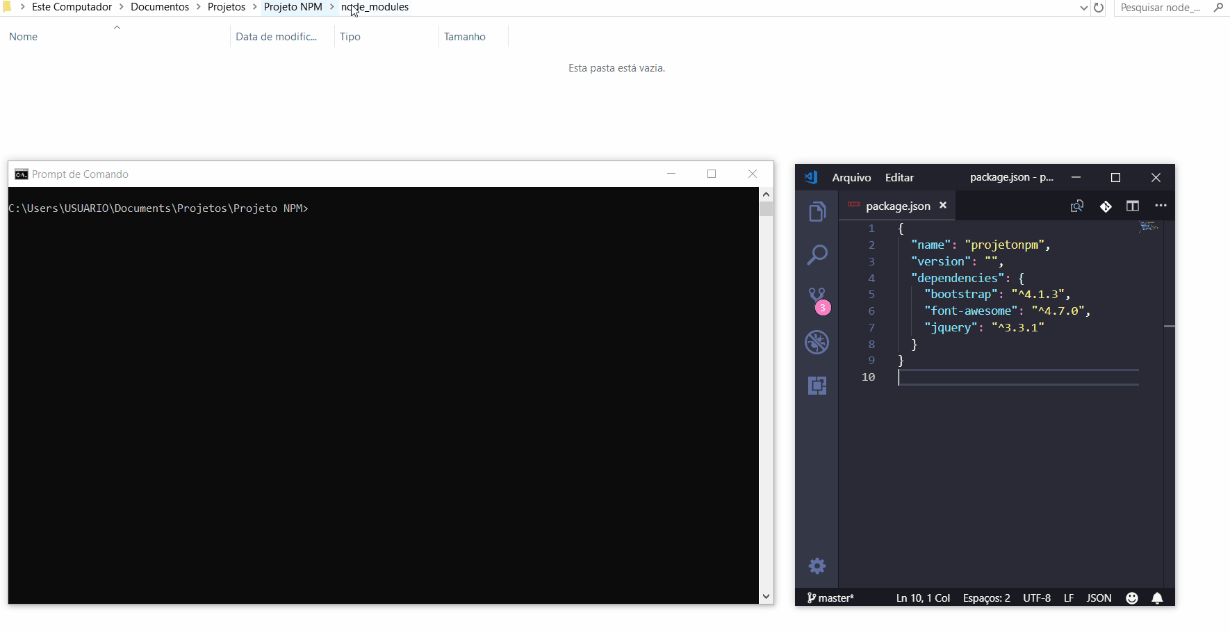
Task: Open the Extensions view
Action: [817, 385]
